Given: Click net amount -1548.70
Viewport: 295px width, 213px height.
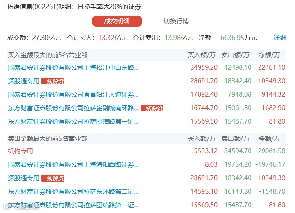Looking at the screenshot, I should click(x=272, y=191).
